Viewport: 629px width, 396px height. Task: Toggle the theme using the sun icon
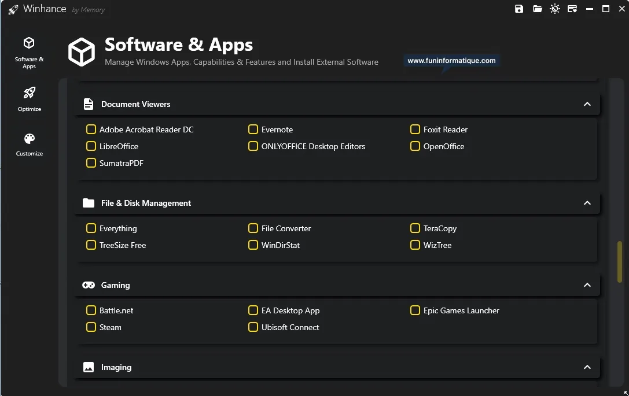(x=555, y=9)
